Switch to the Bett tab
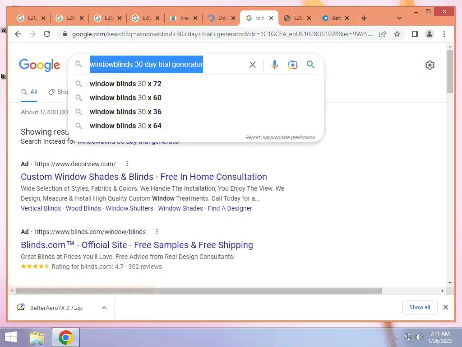This screenshot has width=462, height=347. 333,18
